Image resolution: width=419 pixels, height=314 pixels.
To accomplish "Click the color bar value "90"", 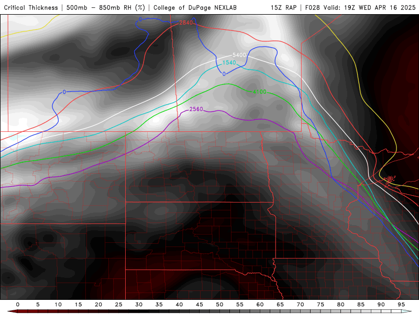I will click(381, 305).
